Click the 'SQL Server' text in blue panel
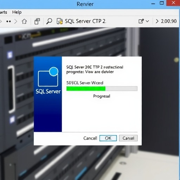Viewport: 180px width, 180px height. (x=48, y=91)
